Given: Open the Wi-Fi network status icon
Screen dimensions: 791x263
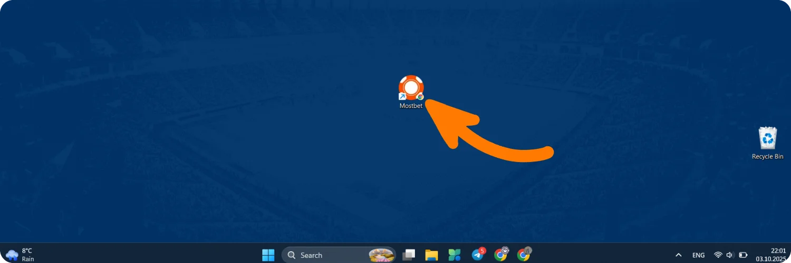Looking at the screenshot, I should 718,255.
